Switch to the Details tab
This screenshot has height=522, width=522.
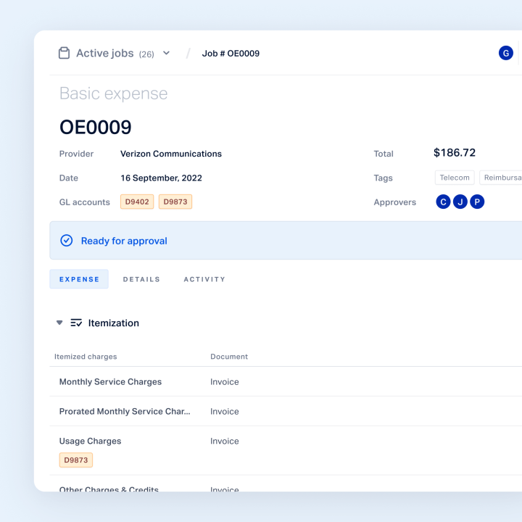[x=141, y=279]
